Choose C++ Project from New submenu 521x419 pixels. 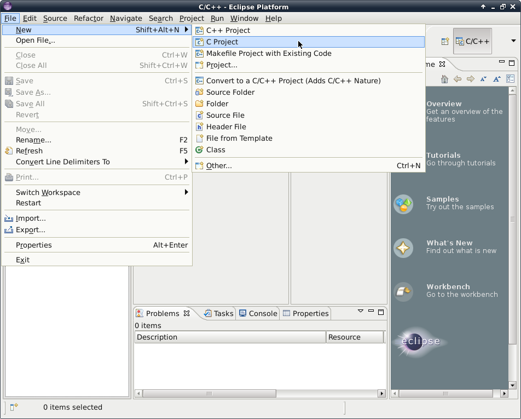pyautogui.click(x=308, y=30)
